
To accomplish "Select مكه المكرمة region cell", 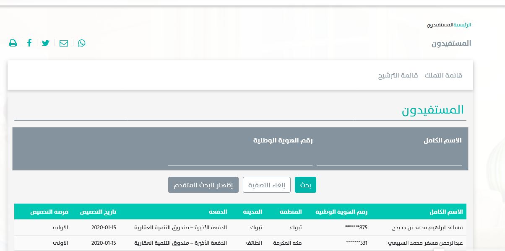I will 287,243.
